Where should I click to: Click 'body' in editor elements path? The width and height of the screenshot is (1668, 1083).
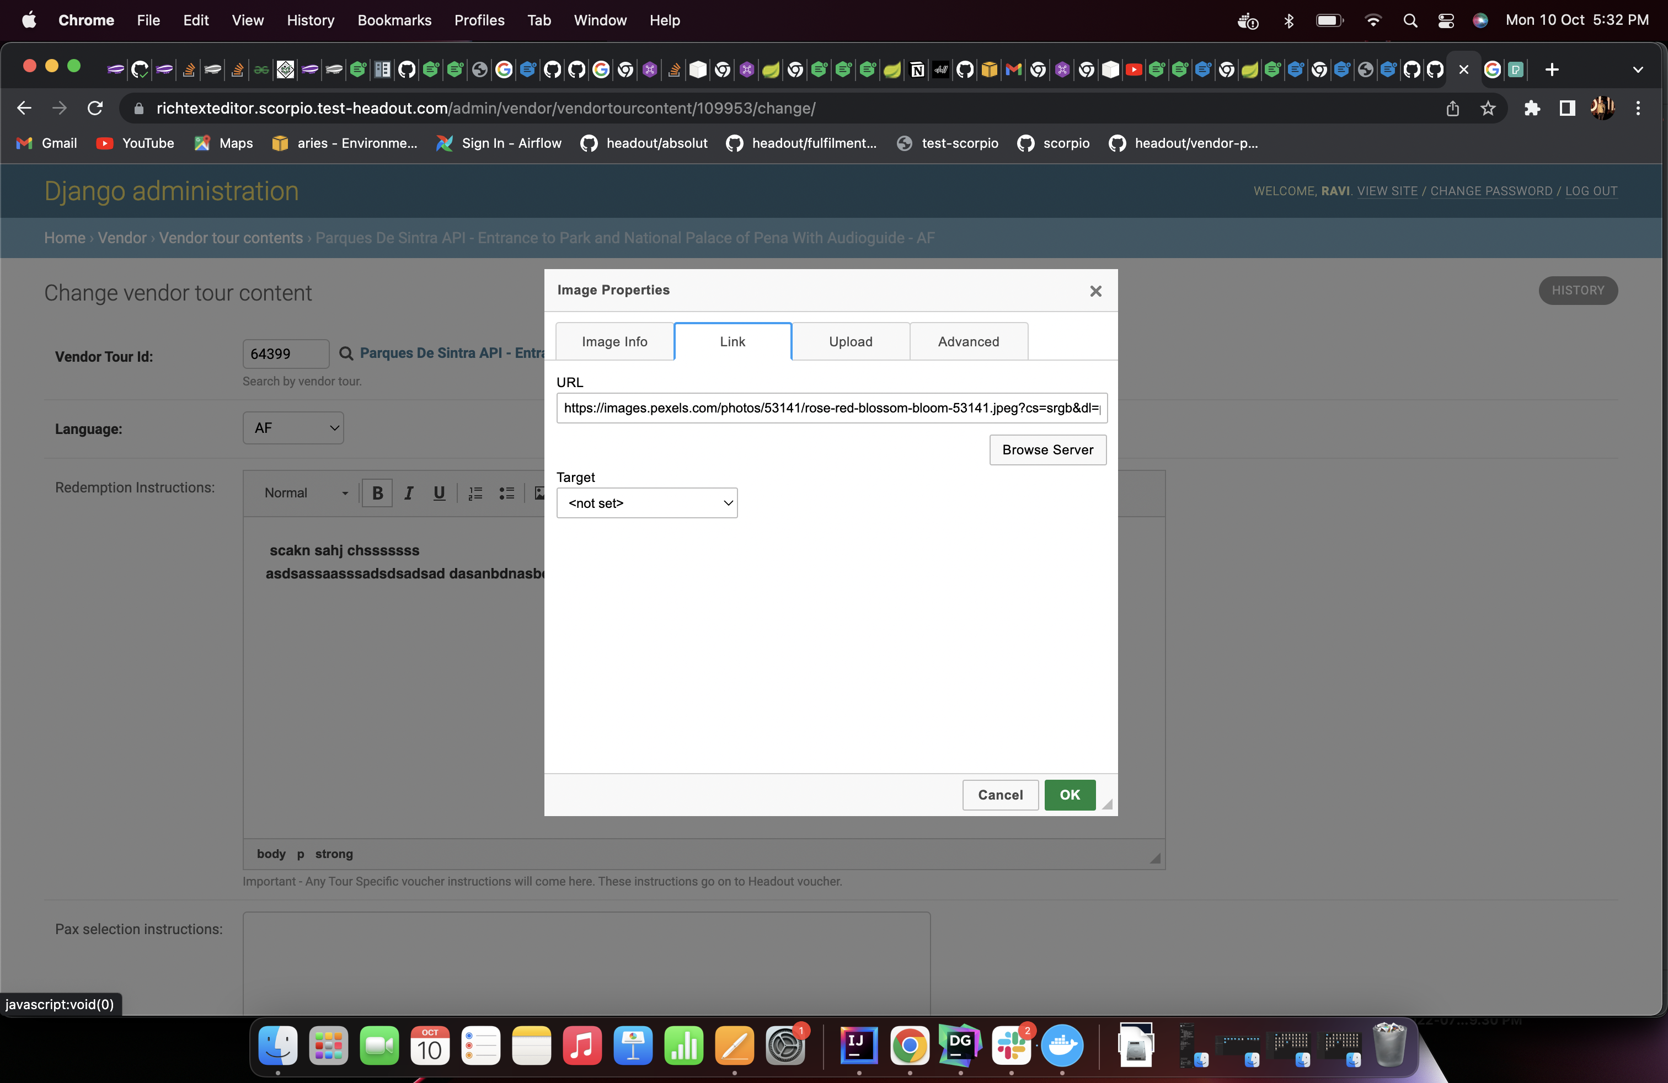(x=270, y=854)
